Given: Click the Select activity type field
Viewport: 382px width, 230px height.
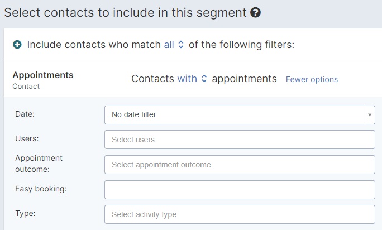Looking at the screenshot, I should click(x=240, y=214).
